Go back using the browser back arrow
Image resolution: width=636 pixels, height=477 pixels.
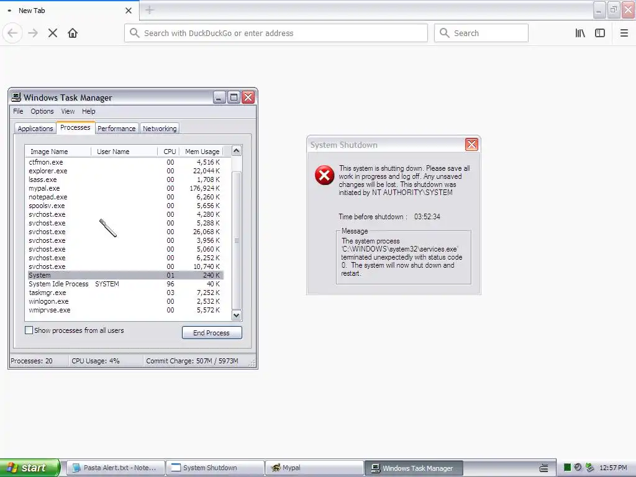[x=12, y=33]
